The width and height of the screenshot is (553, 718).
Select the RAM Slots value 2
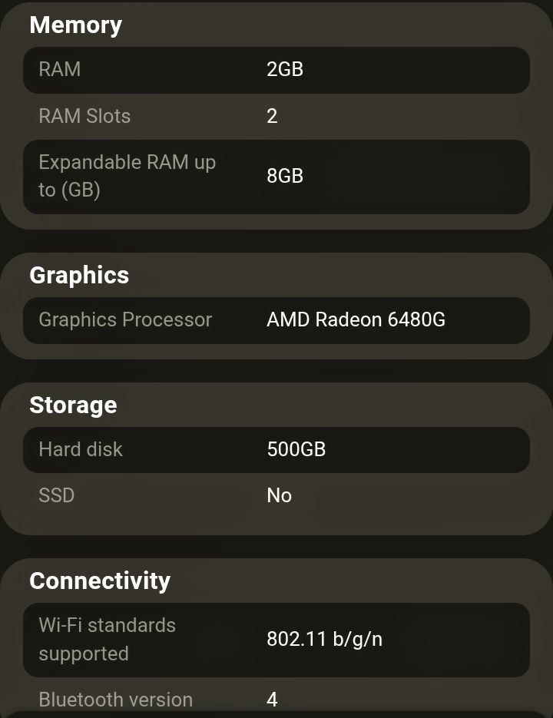(272, 116)
